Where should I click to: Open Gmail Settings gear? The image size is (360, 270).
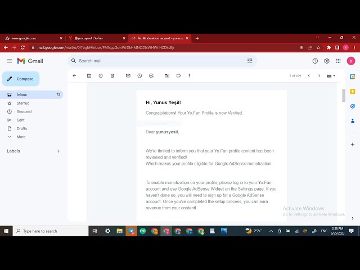click(x=327, y=61)
